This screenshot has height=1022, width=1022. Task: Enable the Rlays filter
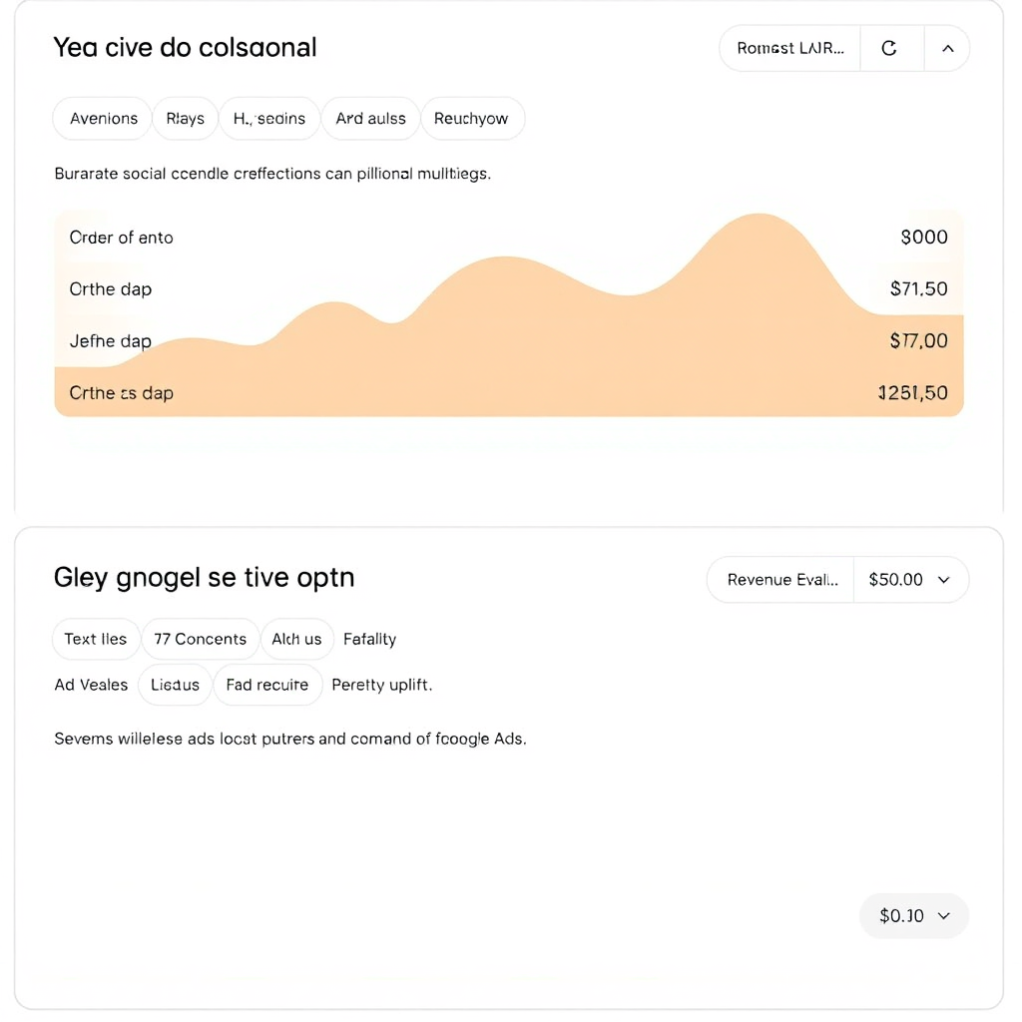pyautogui.click(x=185, y=118)
